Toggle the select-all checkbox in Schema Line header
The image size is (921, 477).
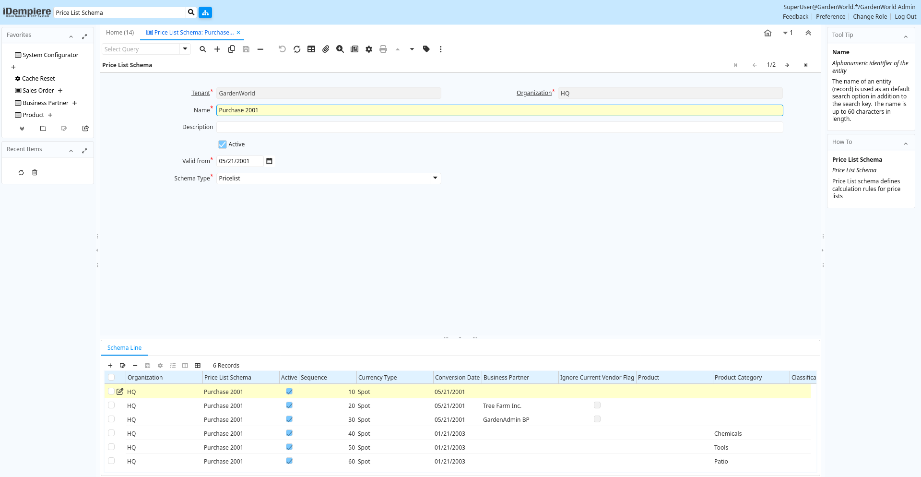[111, 377]
